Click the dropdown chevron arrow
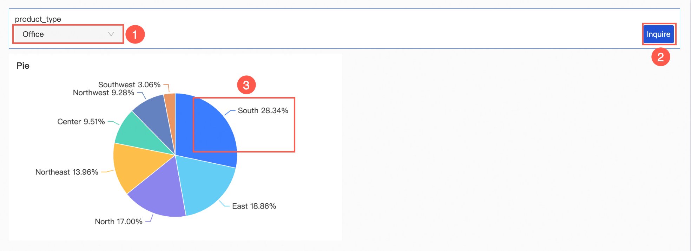The width and height of the screenshot is (691, 251). (x=111, y=34)
